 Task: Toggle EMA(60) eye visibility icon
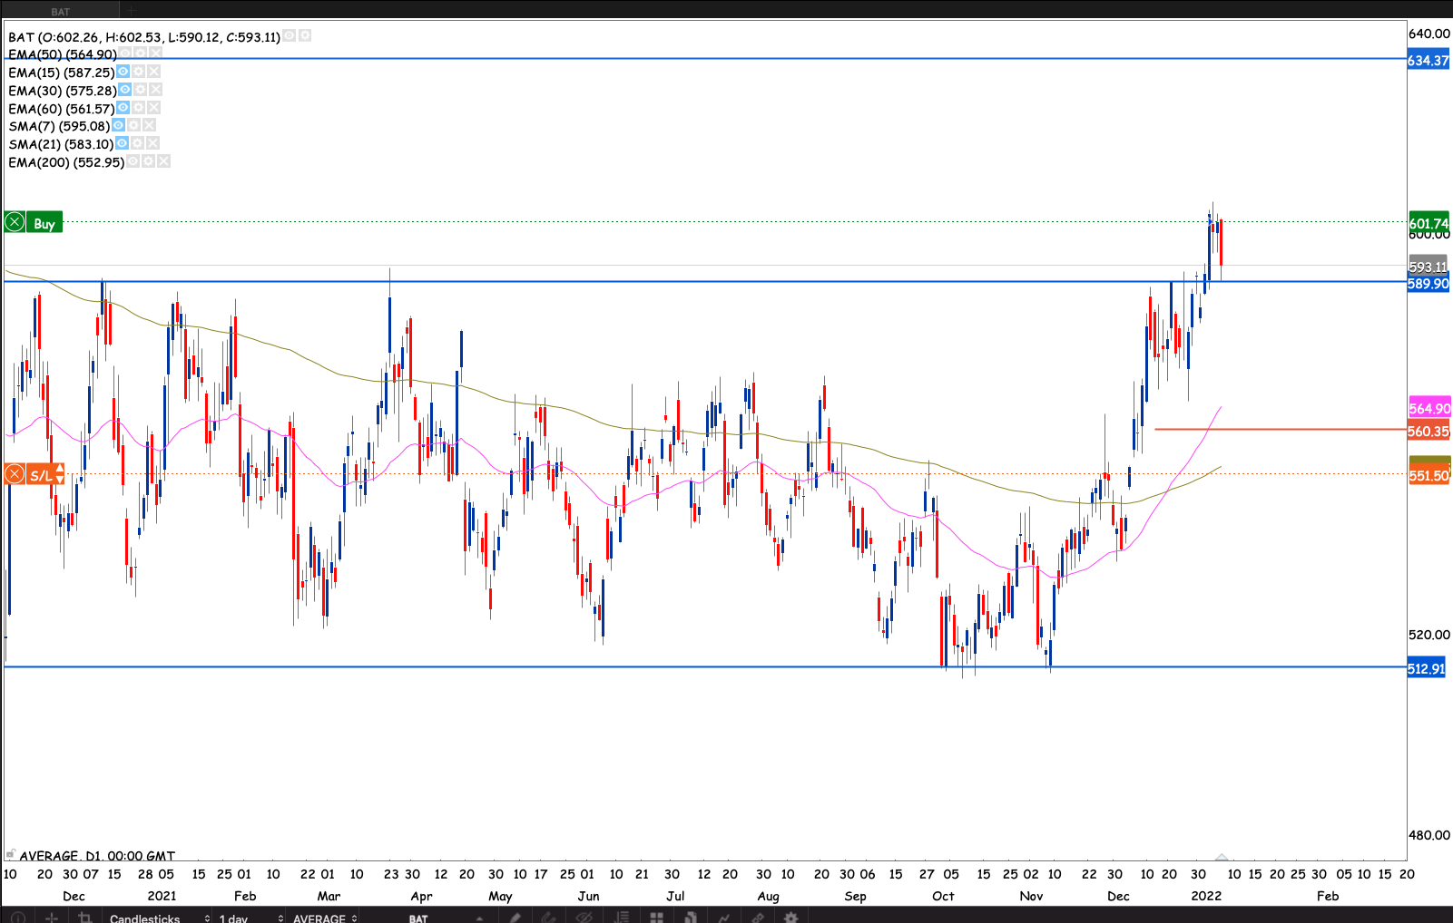[123, 108]
